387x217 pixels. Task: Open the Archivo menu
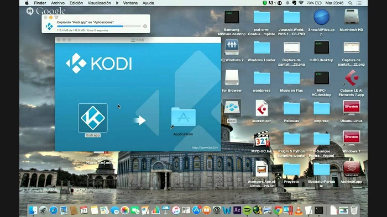[x=57, y=3]
